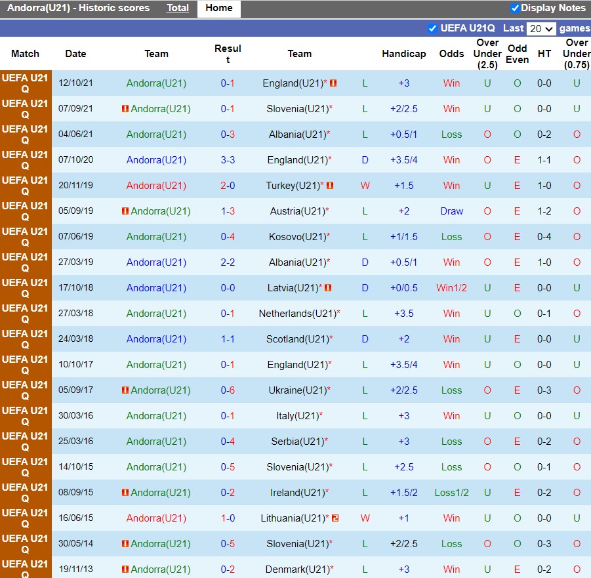The image size is (591, 578).
Task: Open the Scotland(U21) team page
Action: [297, 339]
